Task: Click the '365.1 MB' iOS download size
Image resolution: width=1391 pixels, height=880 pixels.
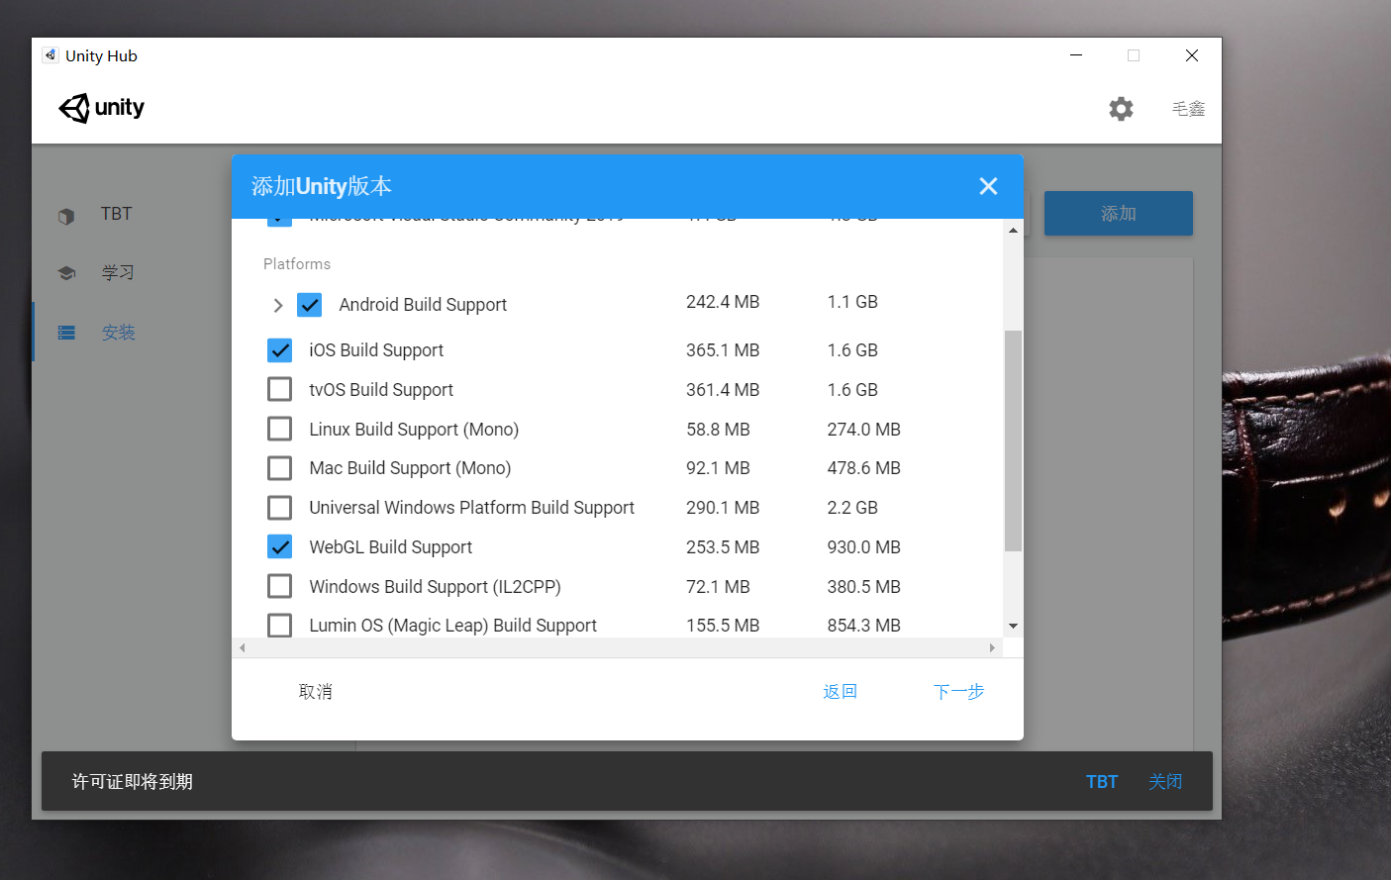Action: [723, 350]
